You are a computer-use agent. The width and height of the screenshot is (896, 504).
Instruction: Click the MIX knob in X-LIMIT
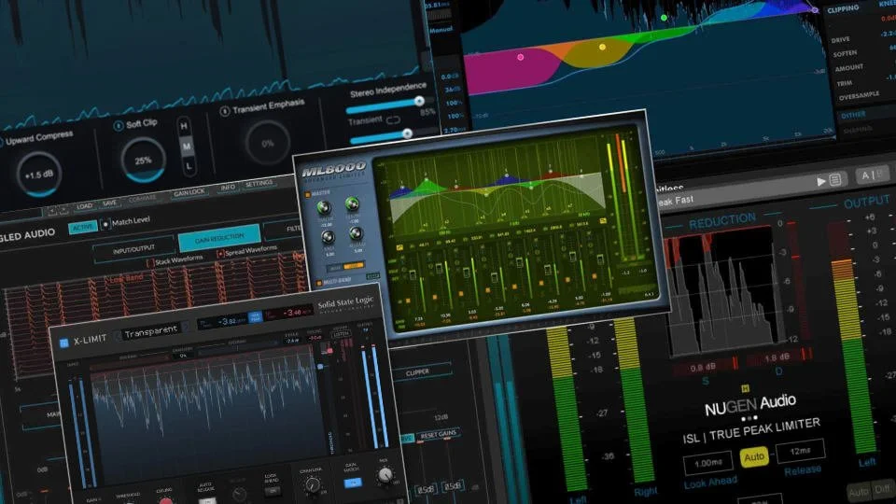(x=385, y=474)
